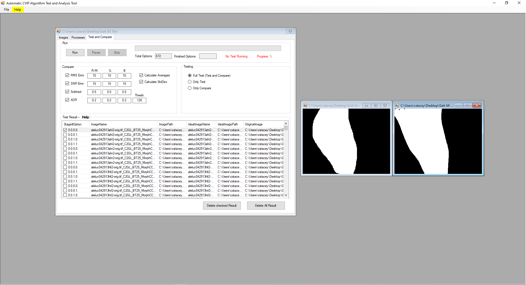Uncheck the RMS Error checkbox
Image resolution: width=526 pixels, height=285 pixels.
pyautogui.click(x=67, y=75)
